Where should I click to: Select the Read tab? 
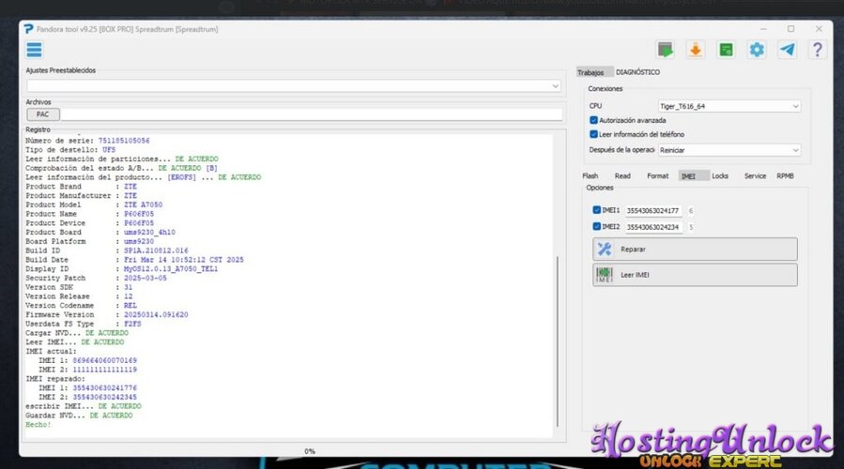coord(622,176)
